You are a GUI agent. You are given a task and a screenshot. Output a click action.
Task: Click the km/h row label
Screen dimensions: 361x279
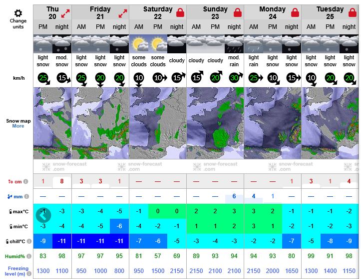point(19,78)
